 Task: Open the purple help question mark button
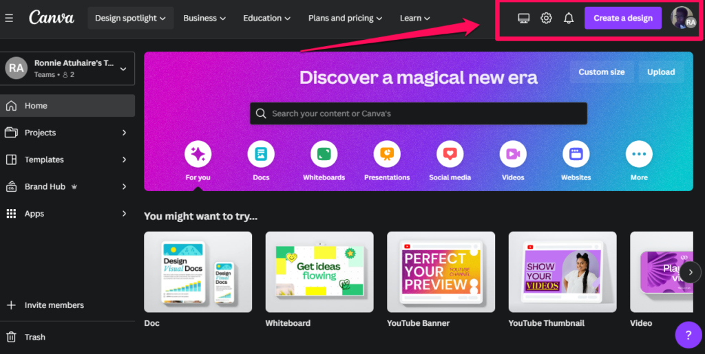(x=688, y=335)
